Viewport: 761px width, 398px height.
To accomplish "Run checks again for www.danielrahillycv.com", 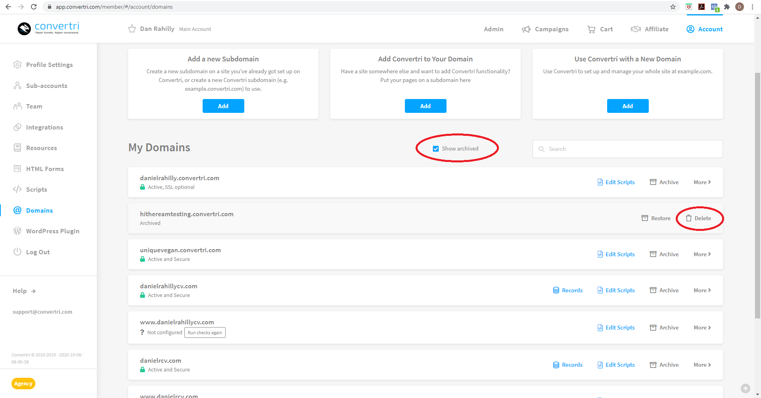I will [205, 332].
